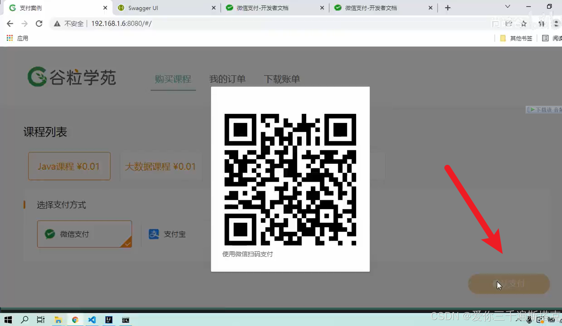View the not-secure site warning icon
Image resolution: width=562 pixels, height=326 pixels.
(x=57, y=24)
